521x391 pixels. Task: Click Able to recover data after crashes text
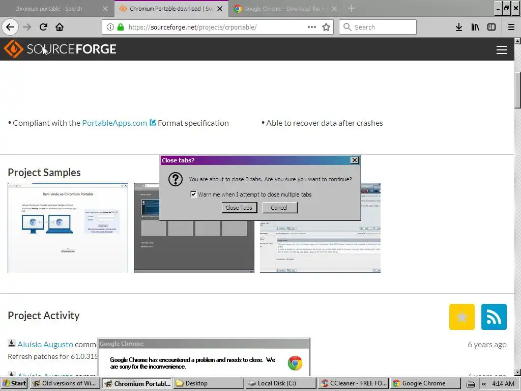point(324,123)
